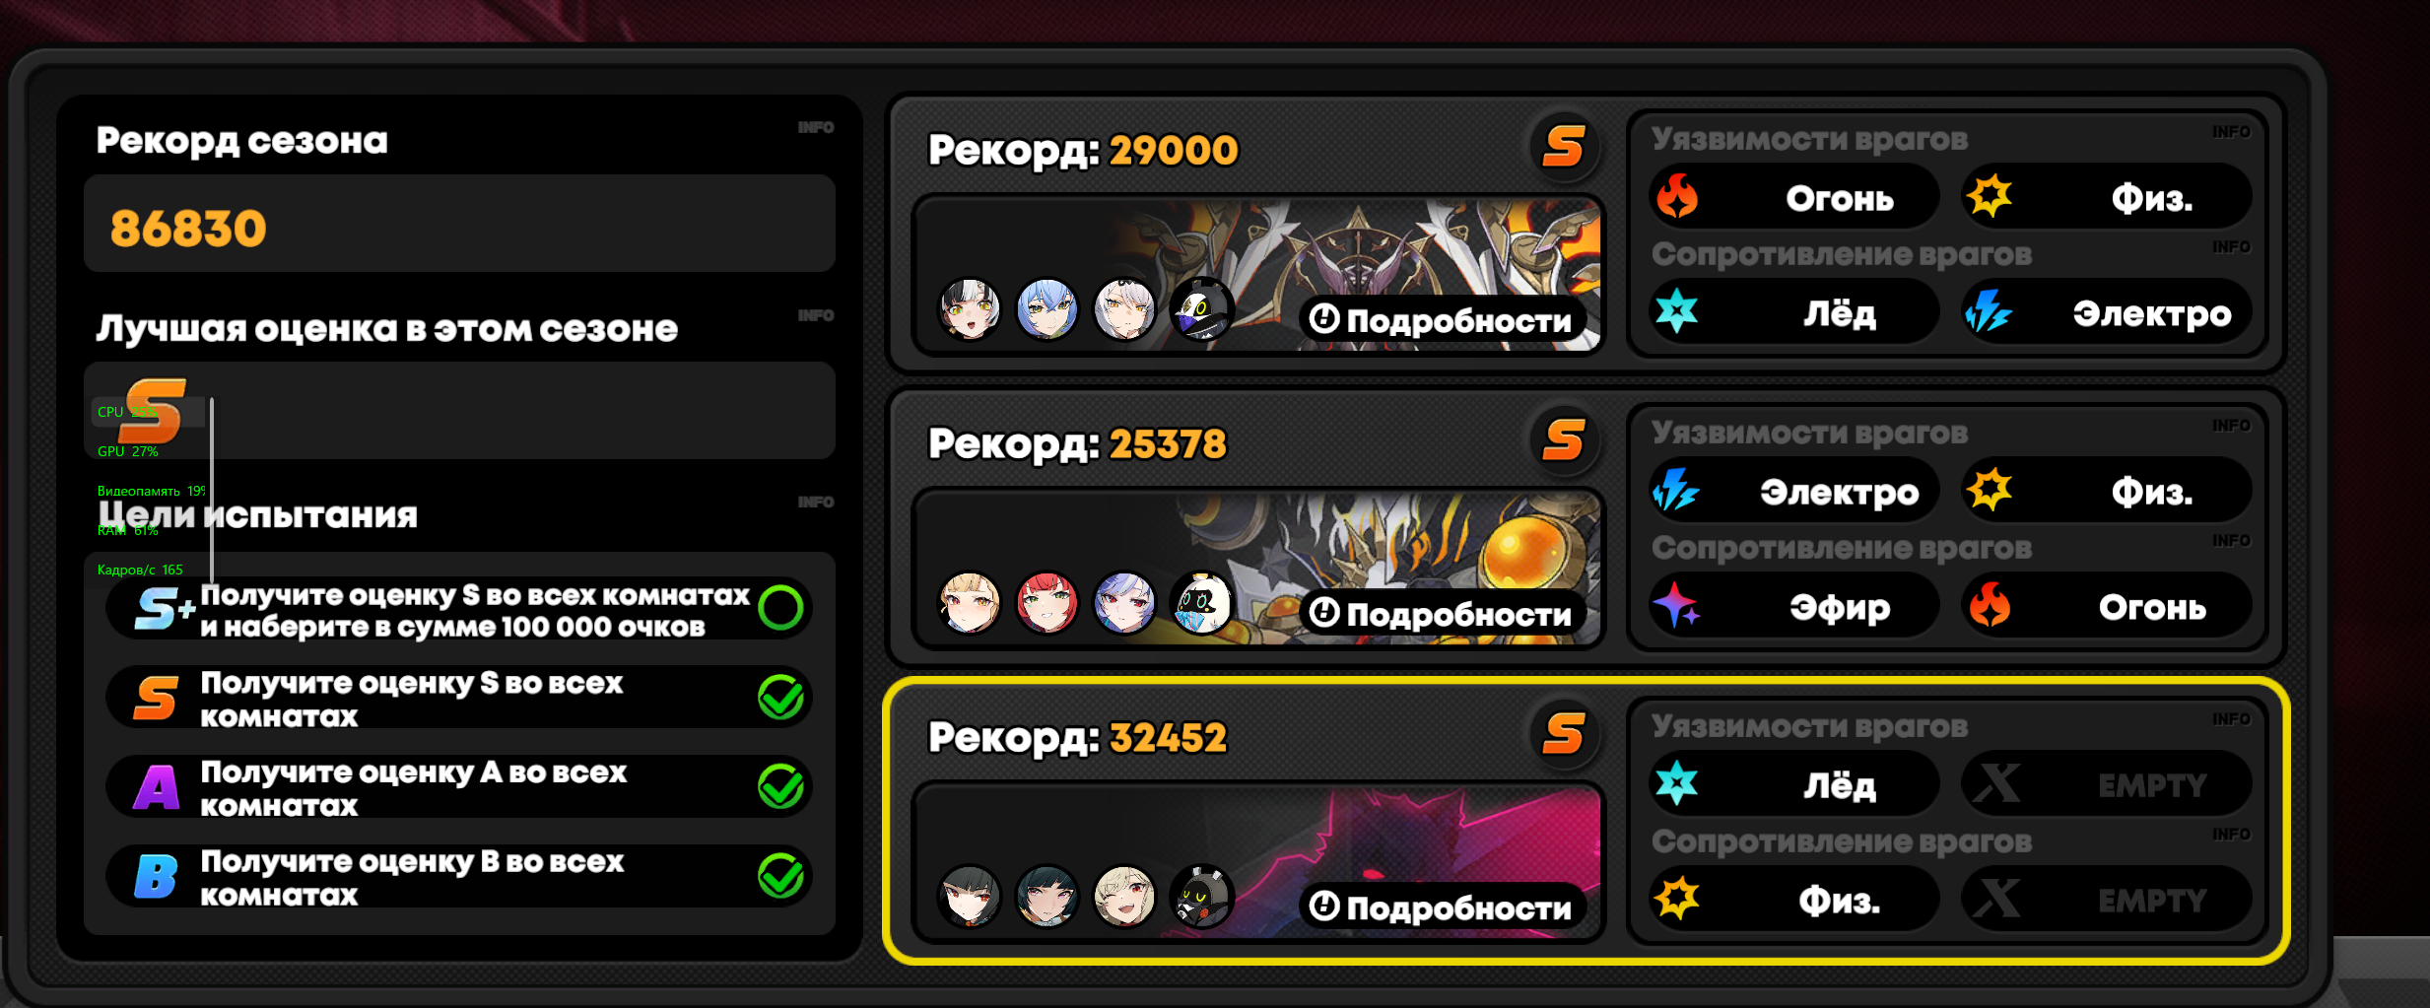Click the Эфир ether icon in second room

click(x=1677, y=606)
